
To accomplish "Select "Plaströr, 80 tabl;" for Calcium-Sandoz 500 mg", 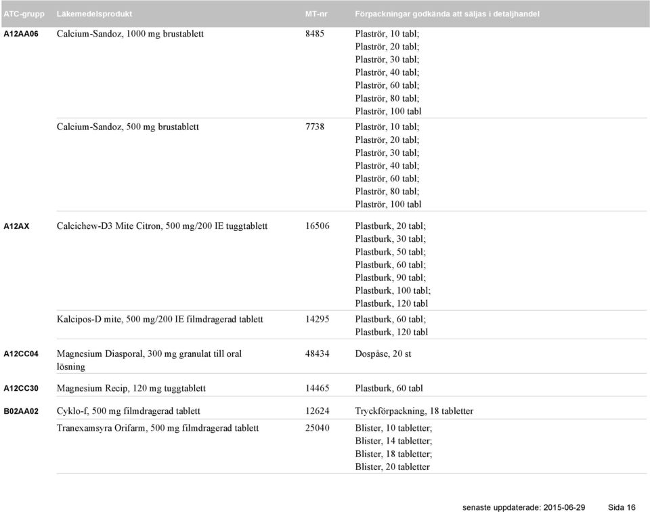I will click(387, 192).
